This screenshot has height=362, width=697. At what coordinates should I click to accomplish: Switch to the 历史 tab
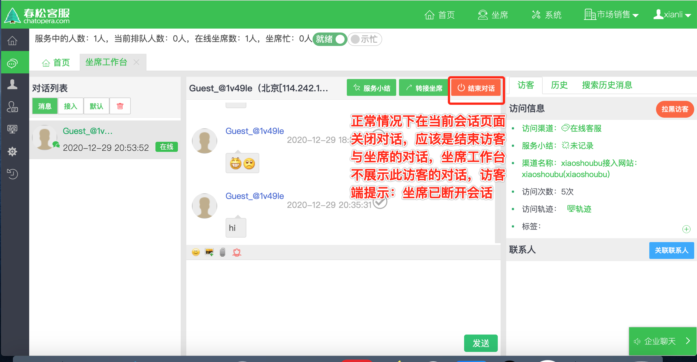pyautogui.click(x=559, y=85)
